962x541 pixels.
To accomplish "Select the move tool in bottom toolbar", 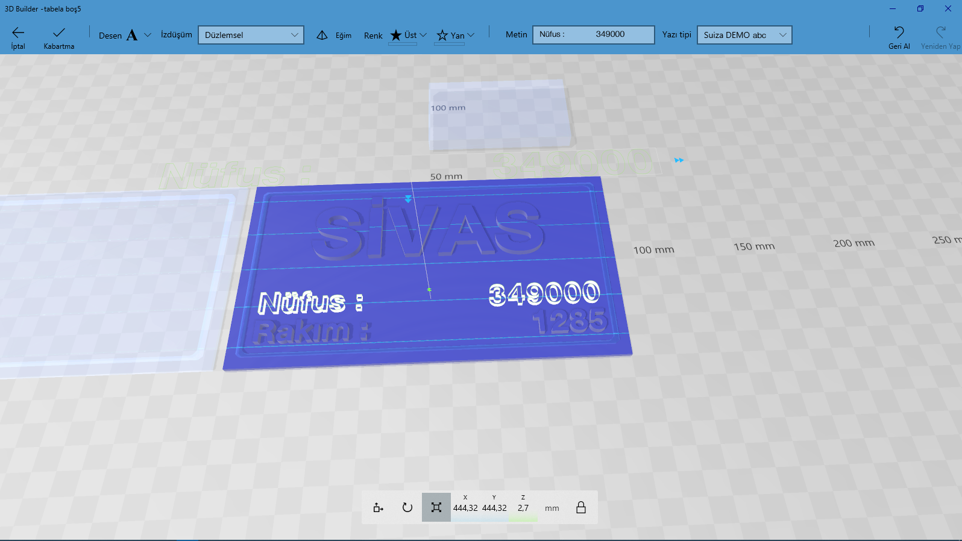I will click(379, 507).
